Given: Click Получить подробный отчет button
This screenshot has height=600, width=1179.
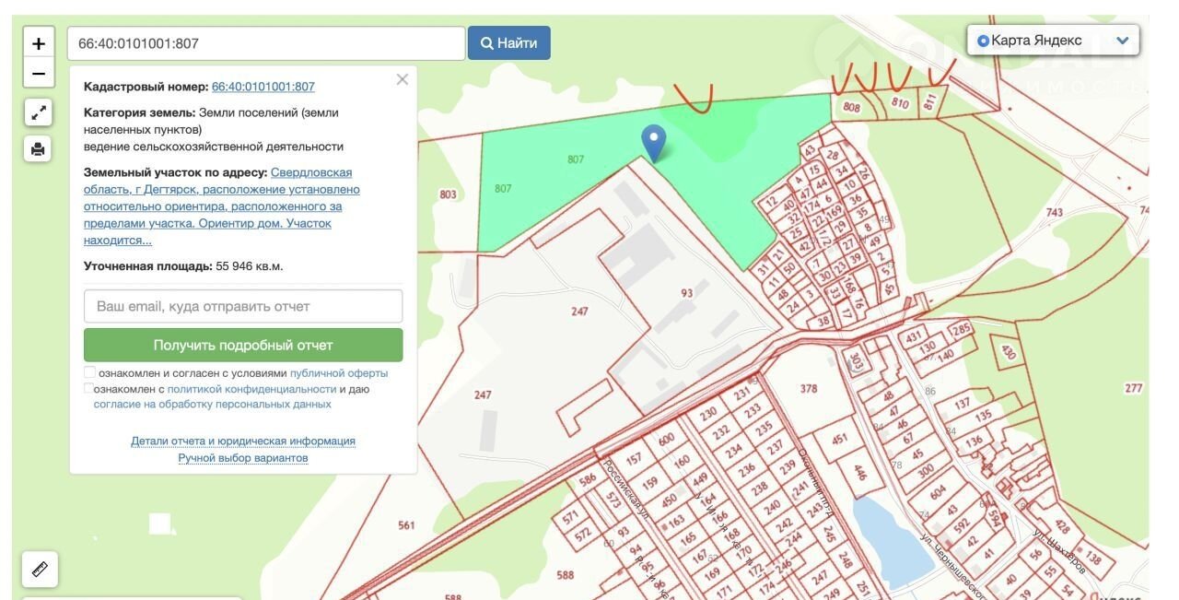Looking at the screenshot, I should (243, 346).
